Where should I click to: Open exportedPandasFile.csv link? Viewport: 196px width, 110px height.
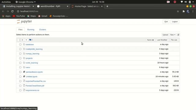coord(36,81)
